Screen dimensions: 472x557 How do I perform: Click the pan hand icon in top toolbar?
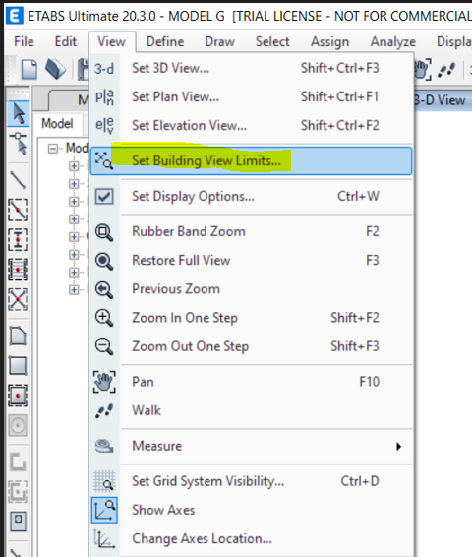click(x=422, y=70)
